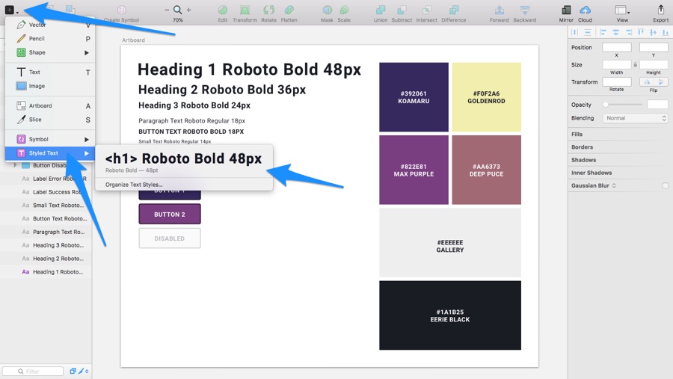673x379 pixels.
Task: Open the Insert plus menu button
Action: point(10,10)
